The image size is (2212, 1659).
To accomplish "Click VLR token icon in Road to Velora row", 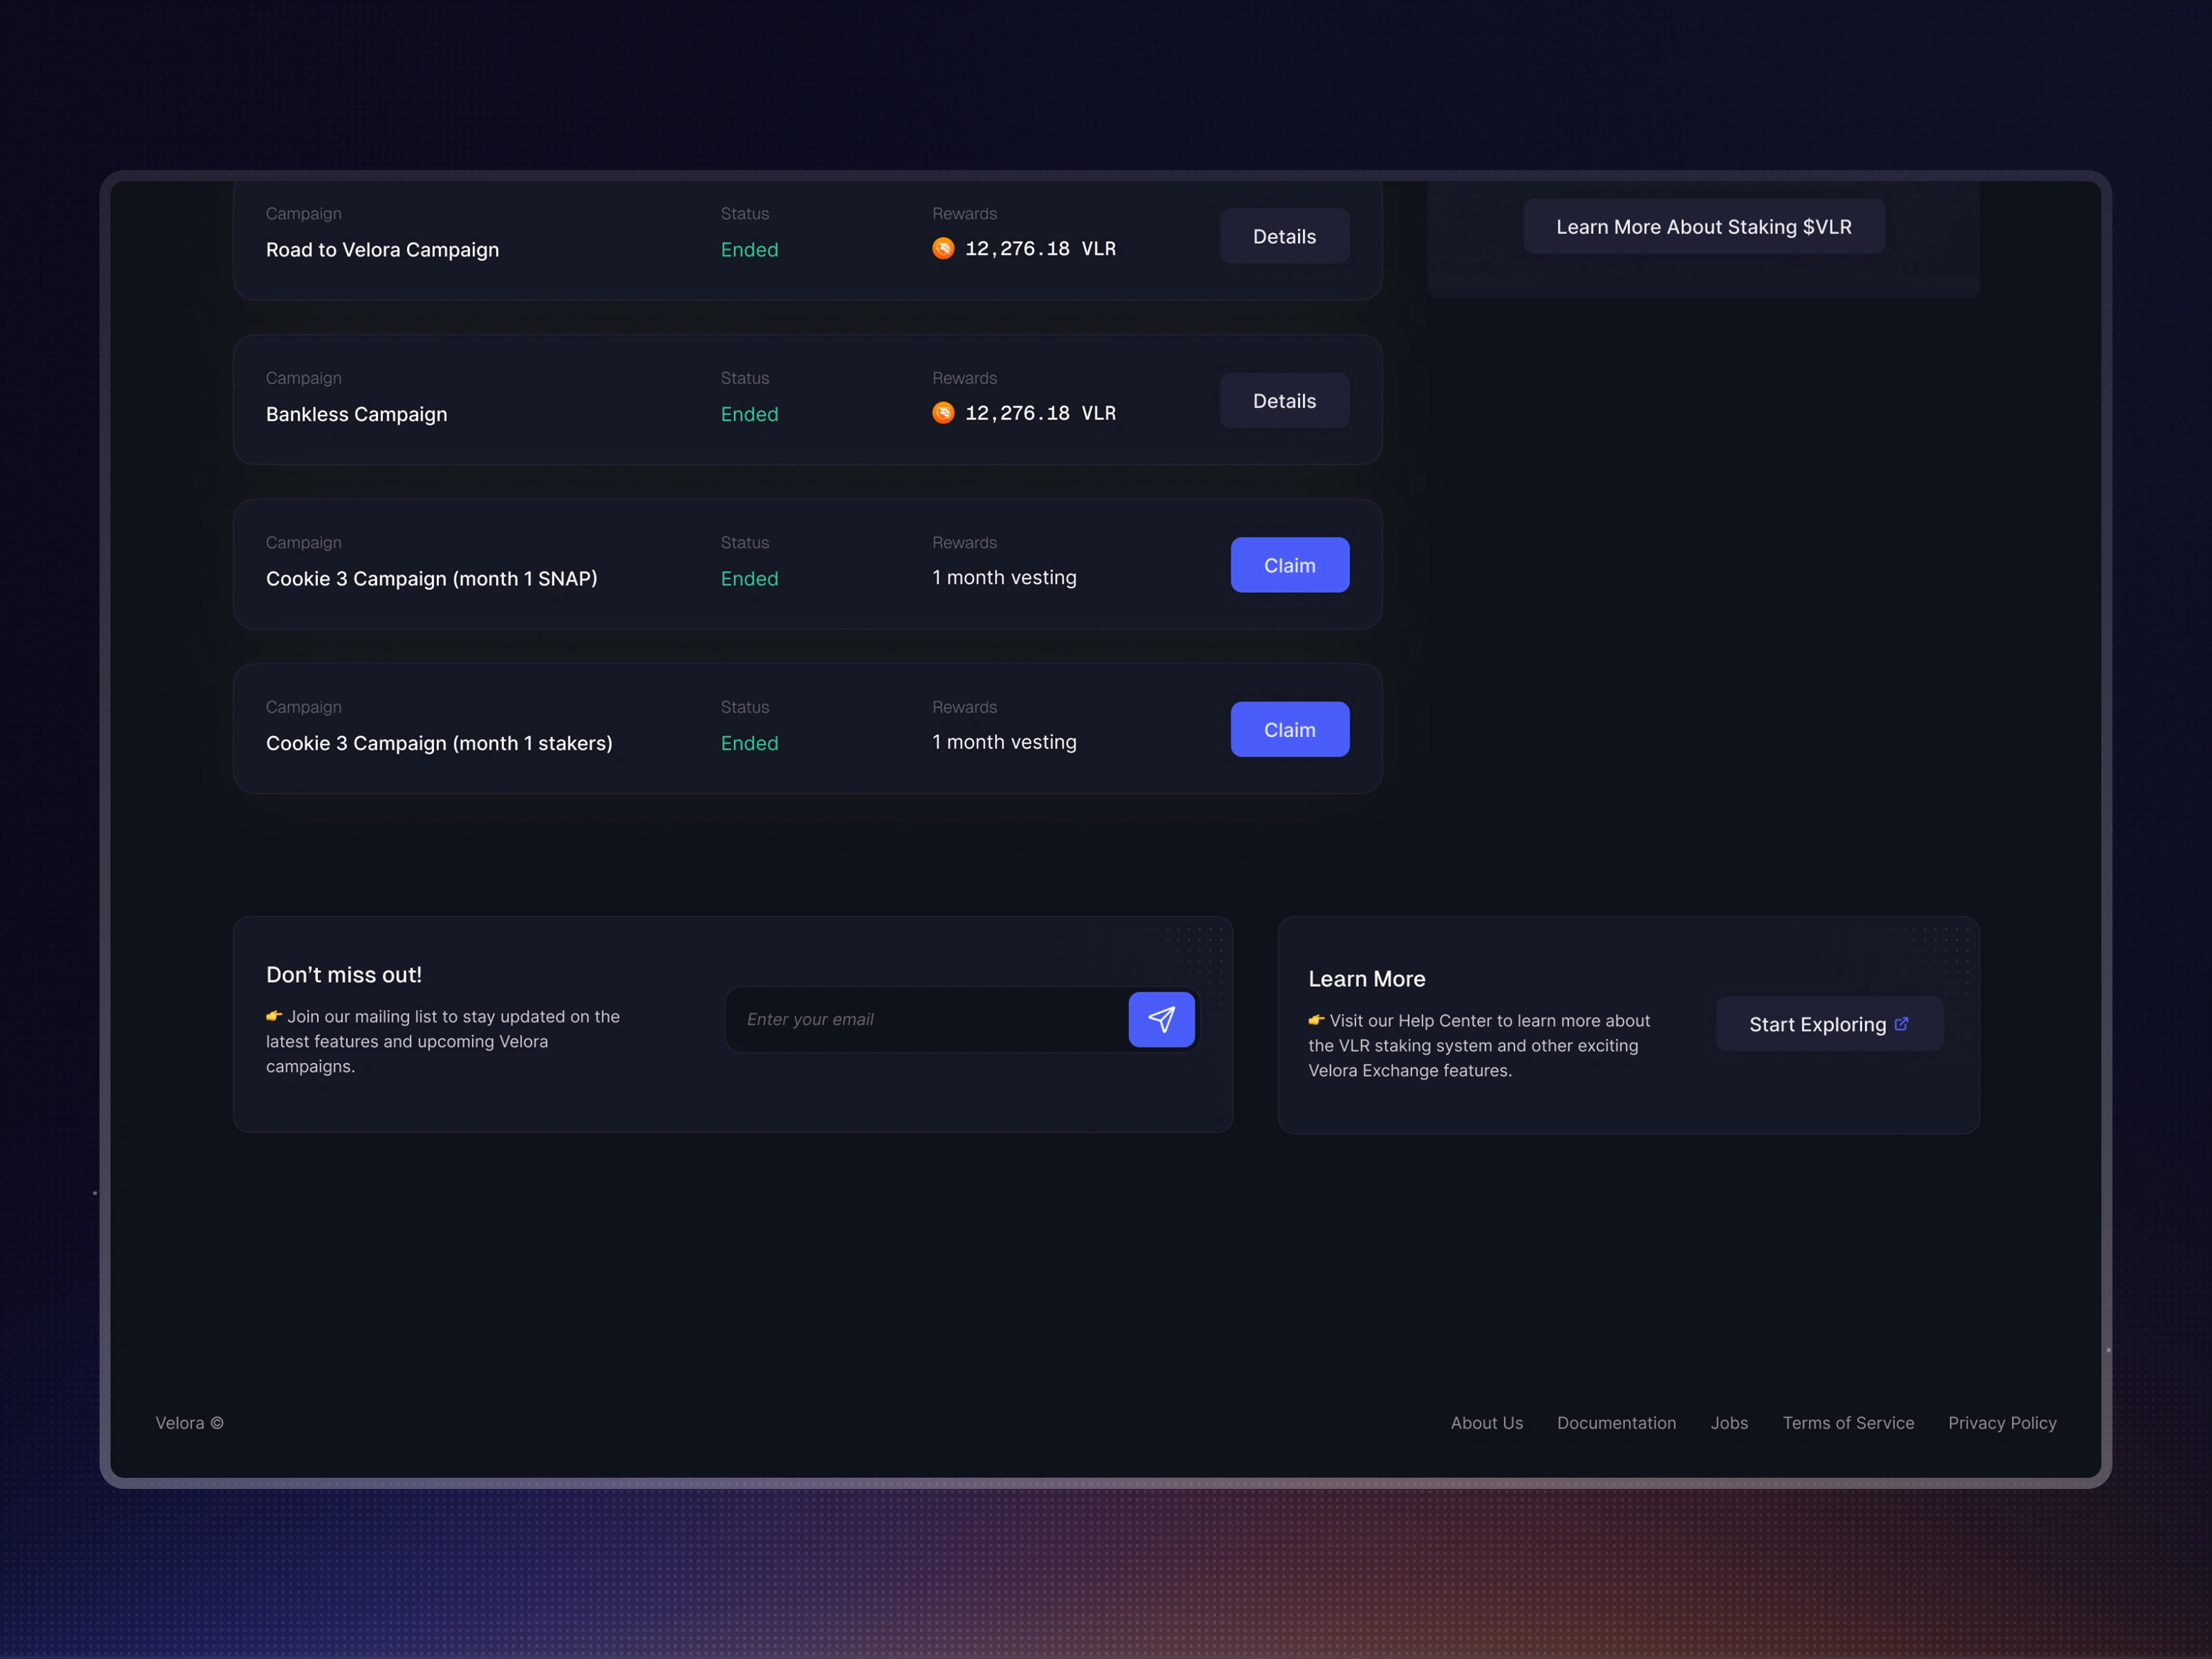I will coord(943,248).
